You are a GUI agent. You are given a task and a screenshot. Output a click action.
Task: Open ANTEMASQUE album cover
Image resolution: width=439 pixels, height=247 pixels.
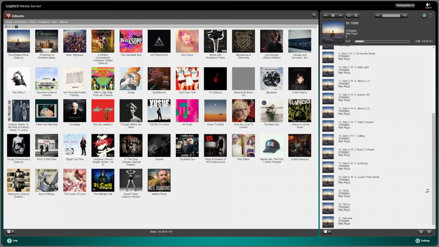coord(159,41)
